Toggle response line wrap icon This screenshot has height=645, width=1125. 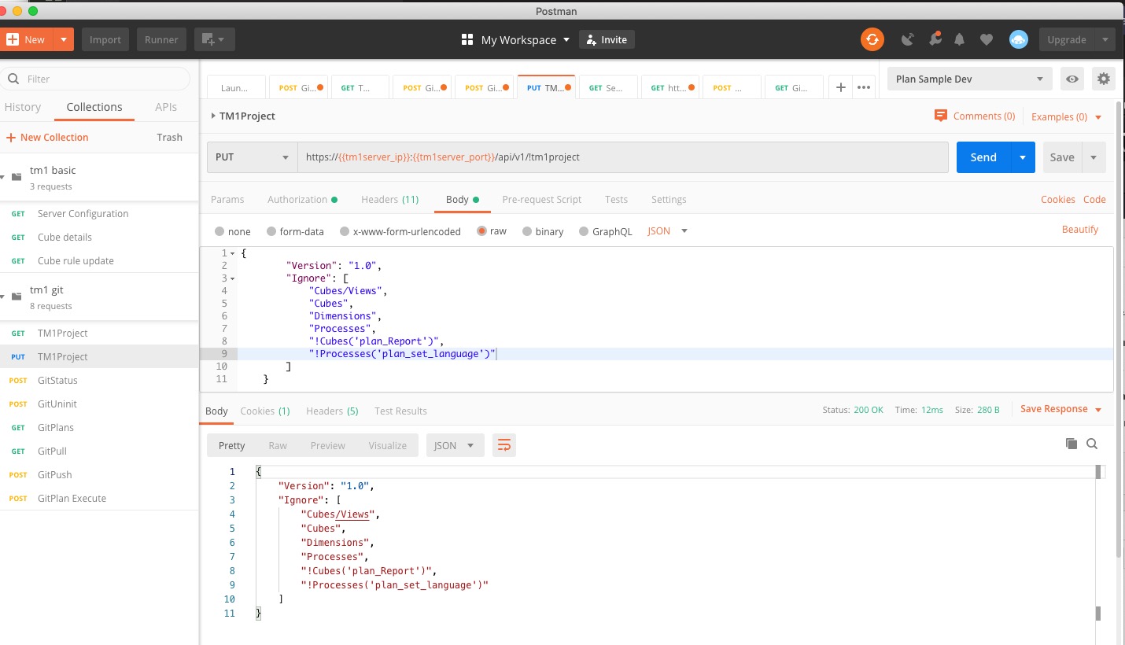coord(504,445)
